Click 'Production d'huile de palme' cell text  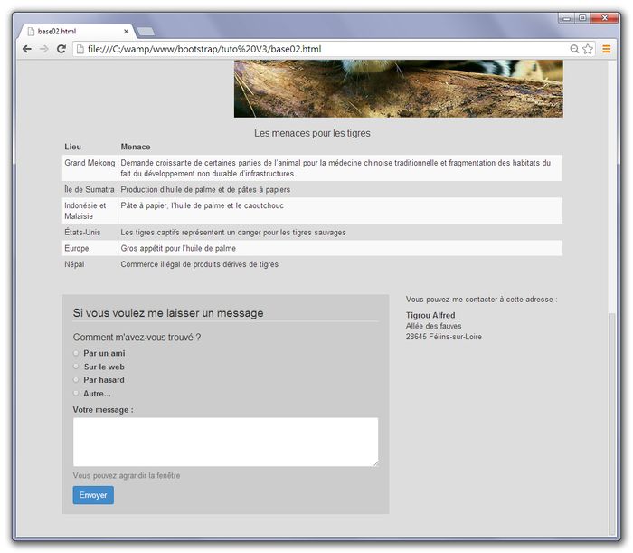click(205, 189)
